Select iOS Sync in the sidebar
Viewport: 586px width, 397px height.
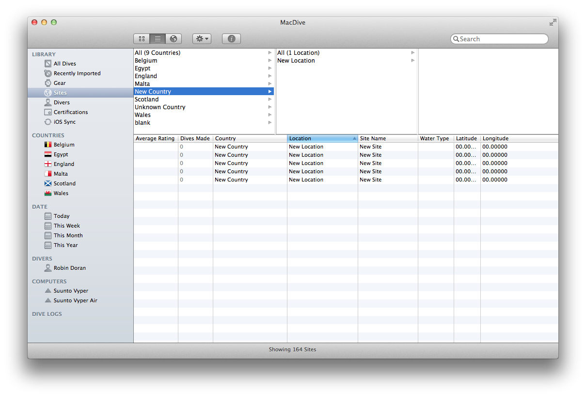[x=64, y=122]
